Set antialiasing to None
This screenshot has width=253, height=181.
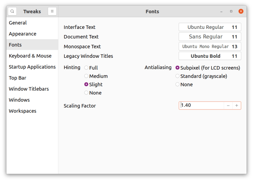coord(177,84)
